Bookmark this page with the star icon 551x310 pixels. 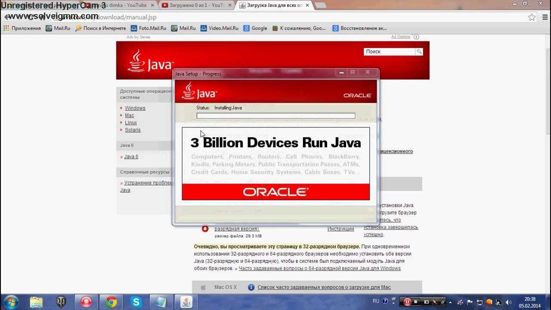[532, 17]
